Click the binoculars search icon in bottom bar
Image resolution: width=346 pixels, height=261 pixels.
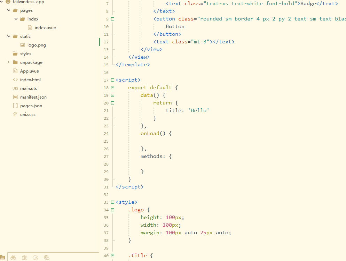click(x=13, y=258)
